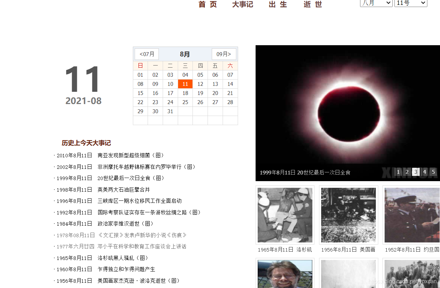Screen dimensions: 440x288
Task: Open the 大事记 navigation menu item
Action: tap(243, 4)
